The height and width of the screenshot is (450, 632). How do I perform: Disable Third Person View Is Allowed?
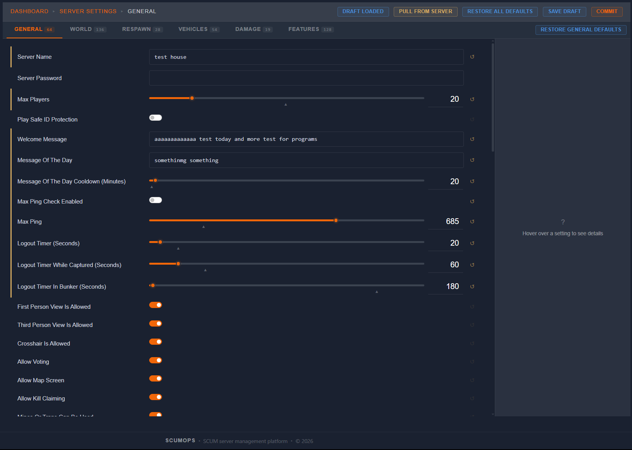coord(155,323)
